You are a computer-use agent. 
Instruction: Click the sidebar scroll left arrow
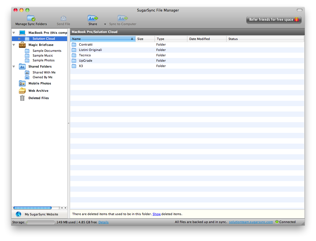62,208
